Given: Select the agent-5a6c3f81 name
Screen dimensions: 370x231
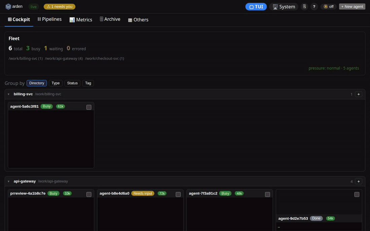Looking at the screenshot, I should [x=24, y=106].
